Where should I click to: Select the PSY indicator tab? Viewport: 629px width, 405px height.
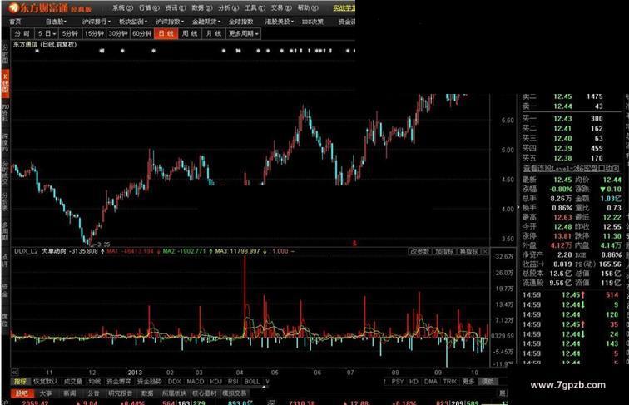[398, 382]
